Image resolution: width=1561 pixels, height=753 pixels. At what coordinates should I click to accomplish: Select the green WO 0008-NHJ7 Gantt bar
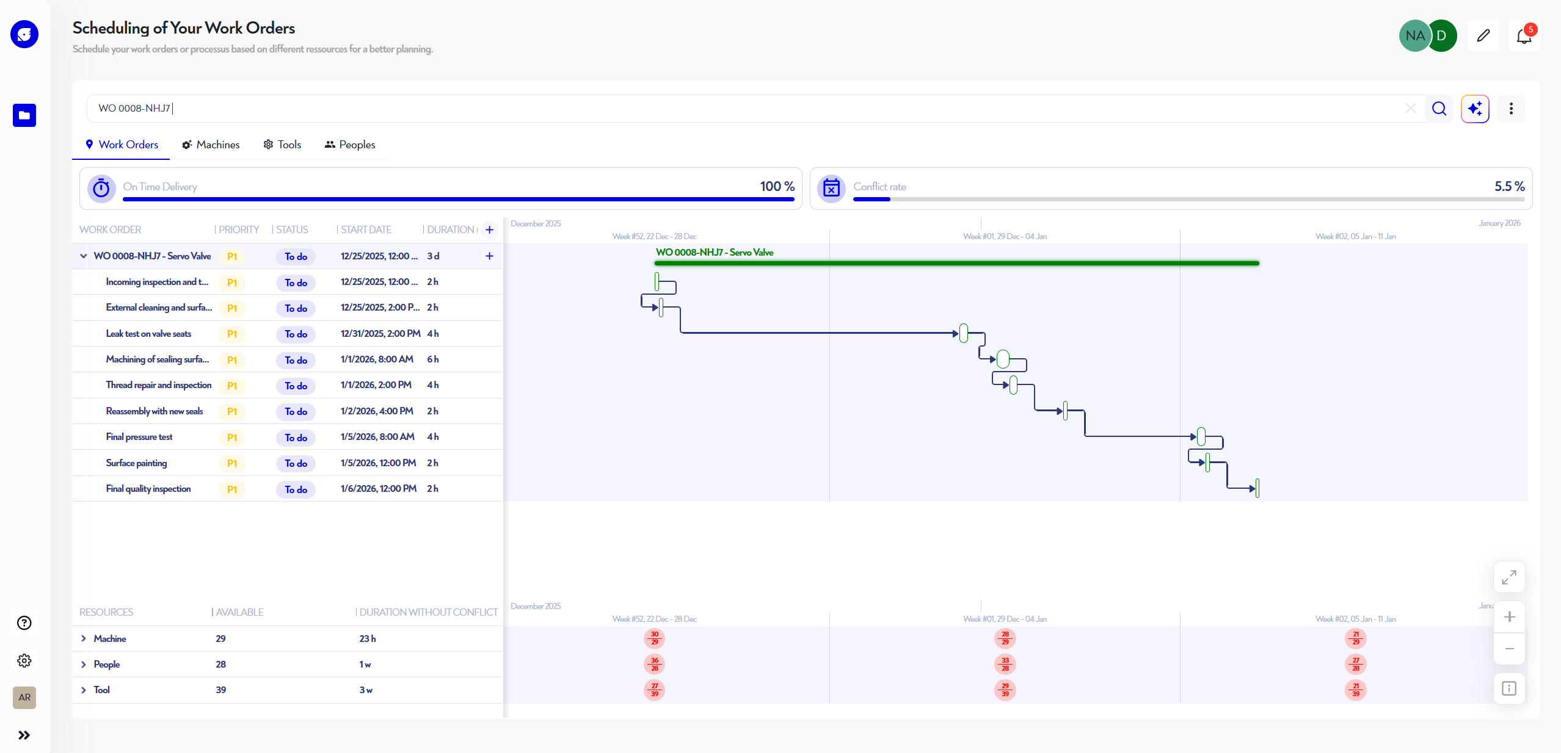pos(953,263)
